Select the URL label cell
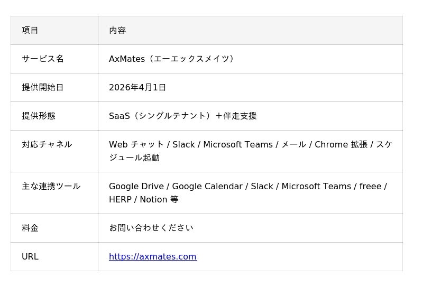Viewport: 423px width, 287px height. [30, 257]
